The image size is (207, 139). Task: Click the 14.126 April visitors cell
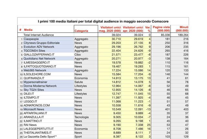click(138, 90)
